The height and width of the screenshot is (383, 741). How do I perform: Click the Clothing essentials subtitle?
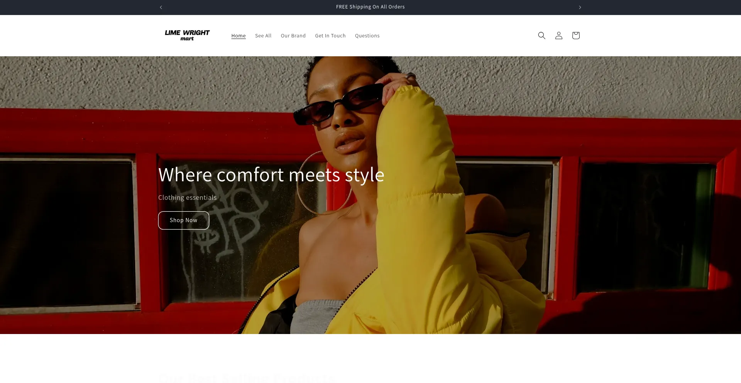pos(187,197)
